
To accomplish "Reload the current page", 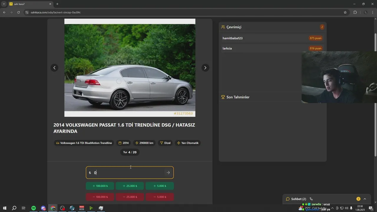I will (x=18, y=12).
